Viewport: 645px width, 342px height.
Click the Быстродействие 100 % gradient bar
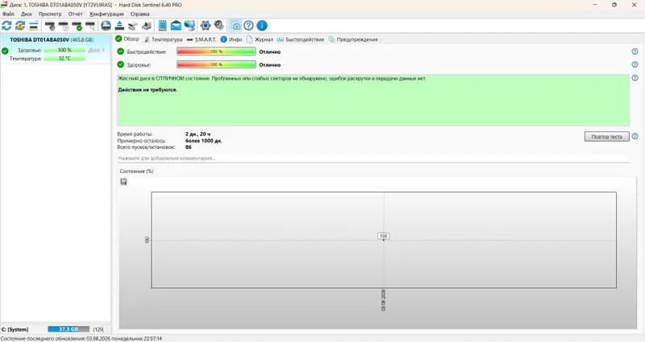click(x=216, y=52)
